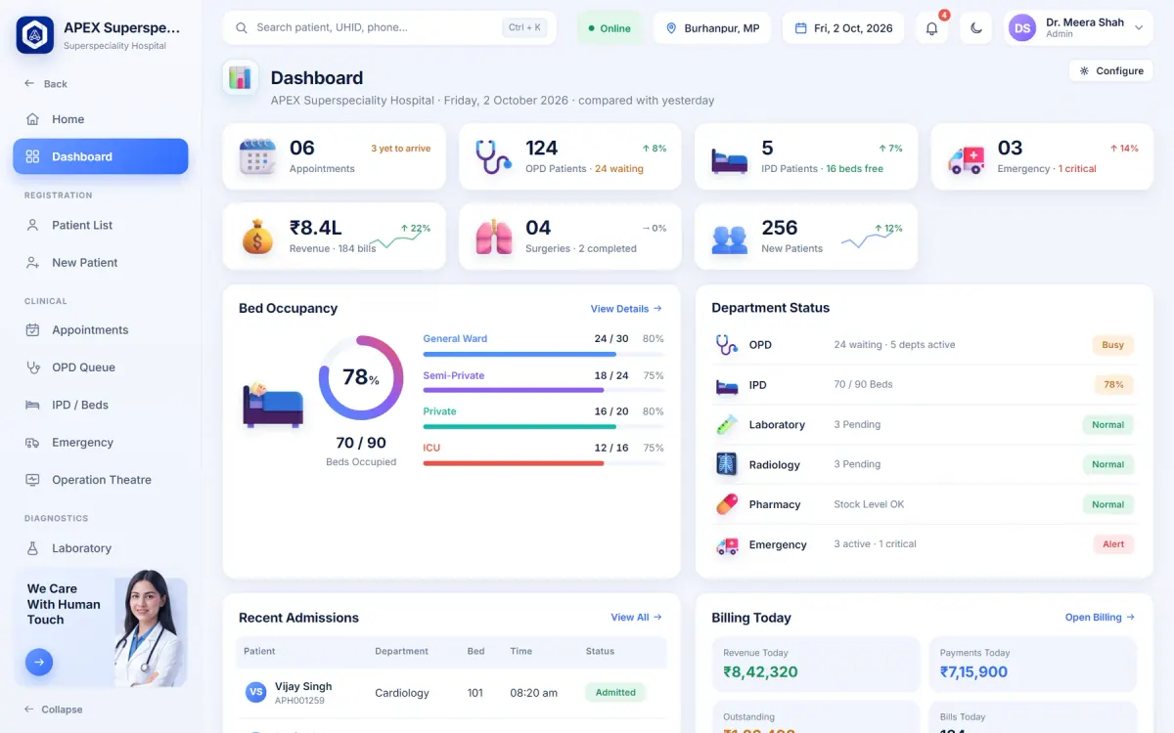Click the Alert badge for Emergency
Viewport: 1174px width, 733px height.
1113,544
